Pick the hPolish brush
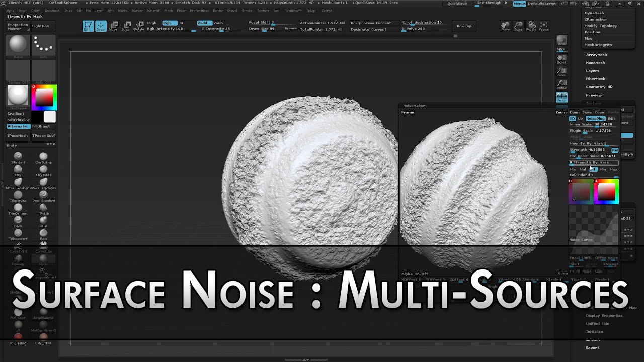 click(43, 209)
